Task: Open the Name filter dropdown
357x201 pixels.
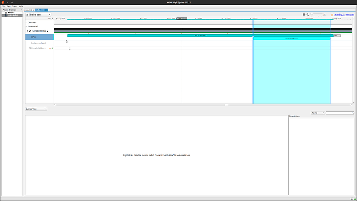Action: [318, 113]
